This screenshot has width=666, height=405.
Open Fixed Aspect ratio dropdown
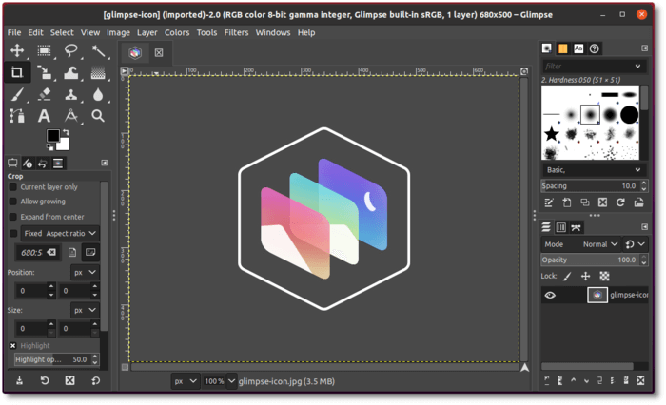tap(60, 233)
